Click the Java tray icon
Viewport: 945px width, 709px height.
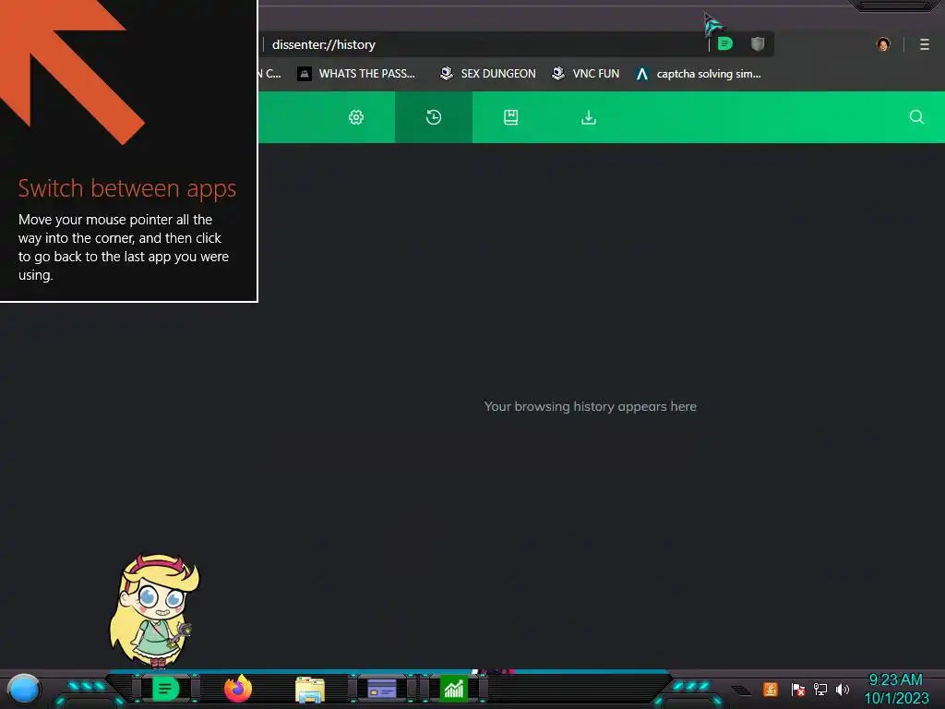[x=771, y=689]
